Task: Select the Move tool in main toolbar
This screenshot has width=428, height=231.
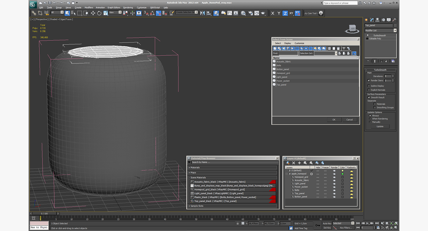Action: (x=93, y=13)
